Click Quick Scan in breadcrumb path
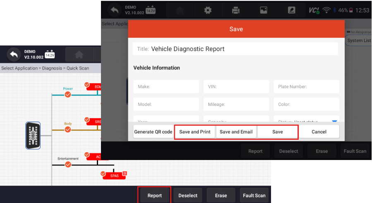The height and width of the screenshot is (203, 372). tap(78, 68)
